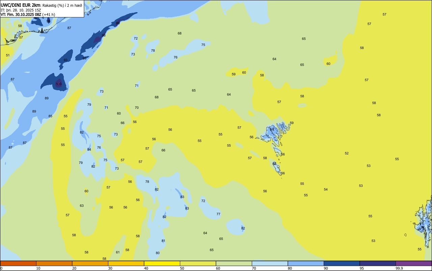Click the bright yellow 40–50 legend swatch
432x271 pixels.
coord(162,263)
